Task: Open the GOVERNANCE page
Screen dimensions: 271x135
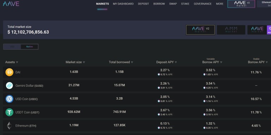Action: coord(203,4)
